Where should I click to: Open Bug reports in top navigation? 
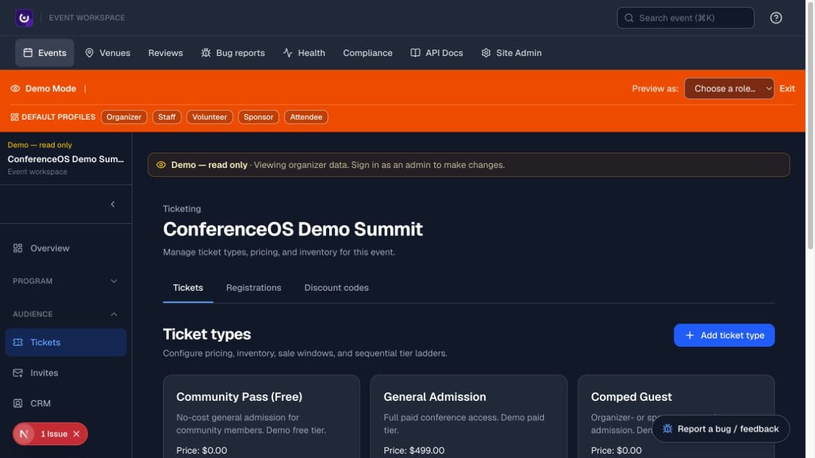[233, 53]
